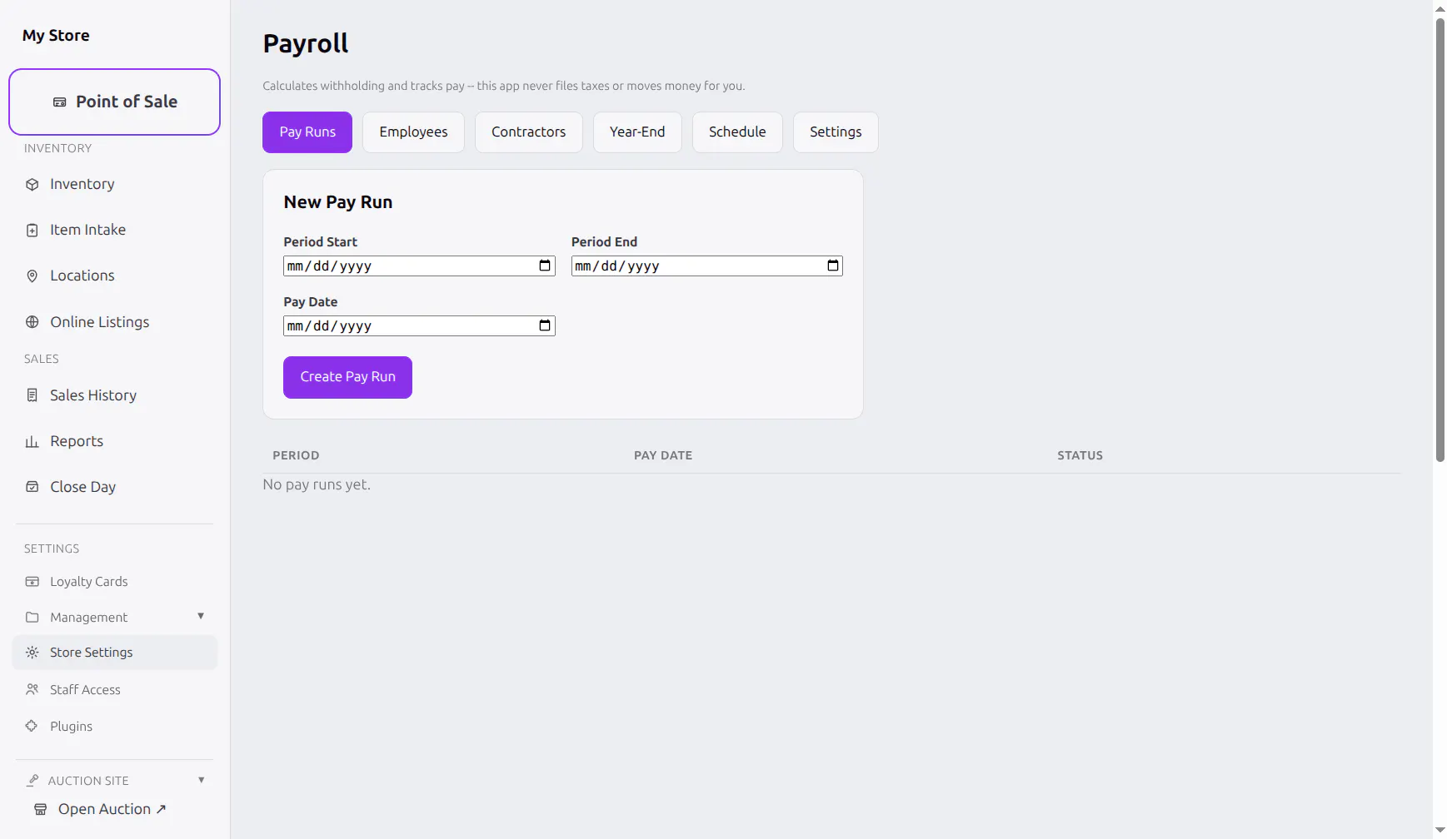This screenshot has width=1447, height=839.
Task: Click the Inventory box icon
Action: point(32,185)
